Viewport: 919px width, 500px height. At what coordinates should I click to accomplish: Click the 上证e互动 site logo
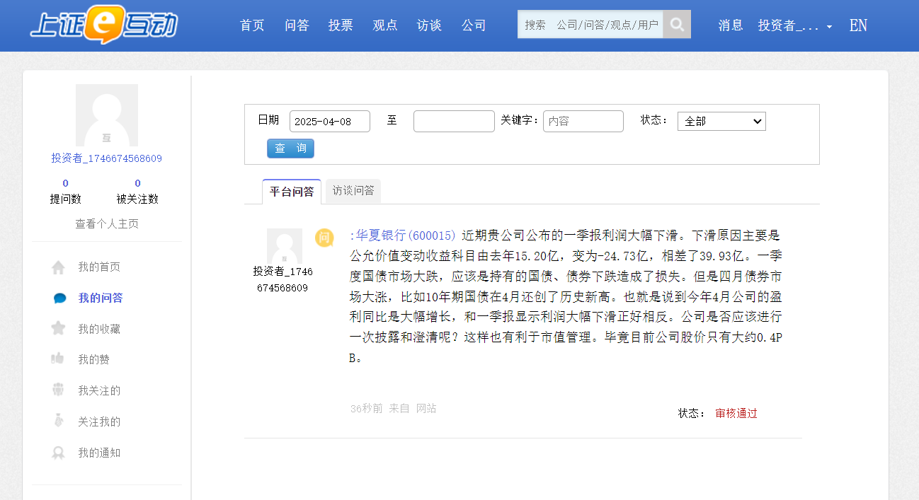[x=103, y=25]
